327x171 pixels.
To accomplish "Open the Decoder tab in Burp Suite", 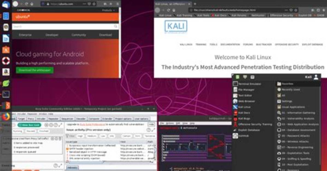I will point(81,119).
